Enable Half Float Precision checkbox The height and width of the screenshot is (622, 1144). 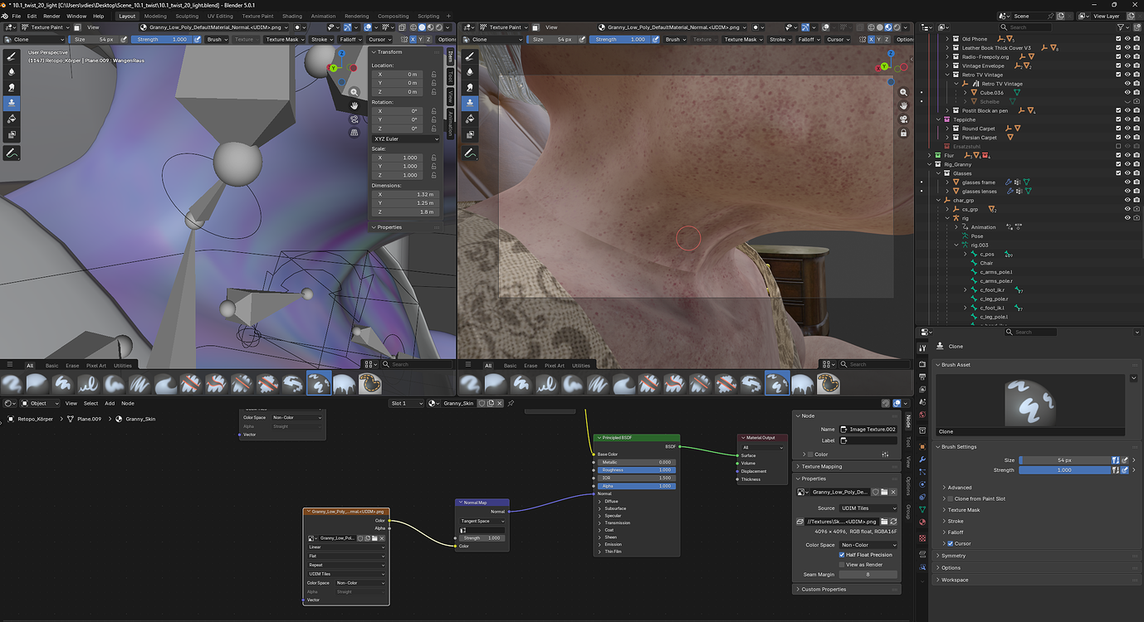(842, 555)
